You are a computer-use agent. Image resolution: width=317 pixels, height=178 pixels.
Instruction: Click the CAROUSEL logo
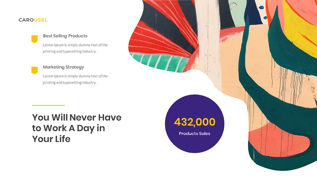point(33,20)
